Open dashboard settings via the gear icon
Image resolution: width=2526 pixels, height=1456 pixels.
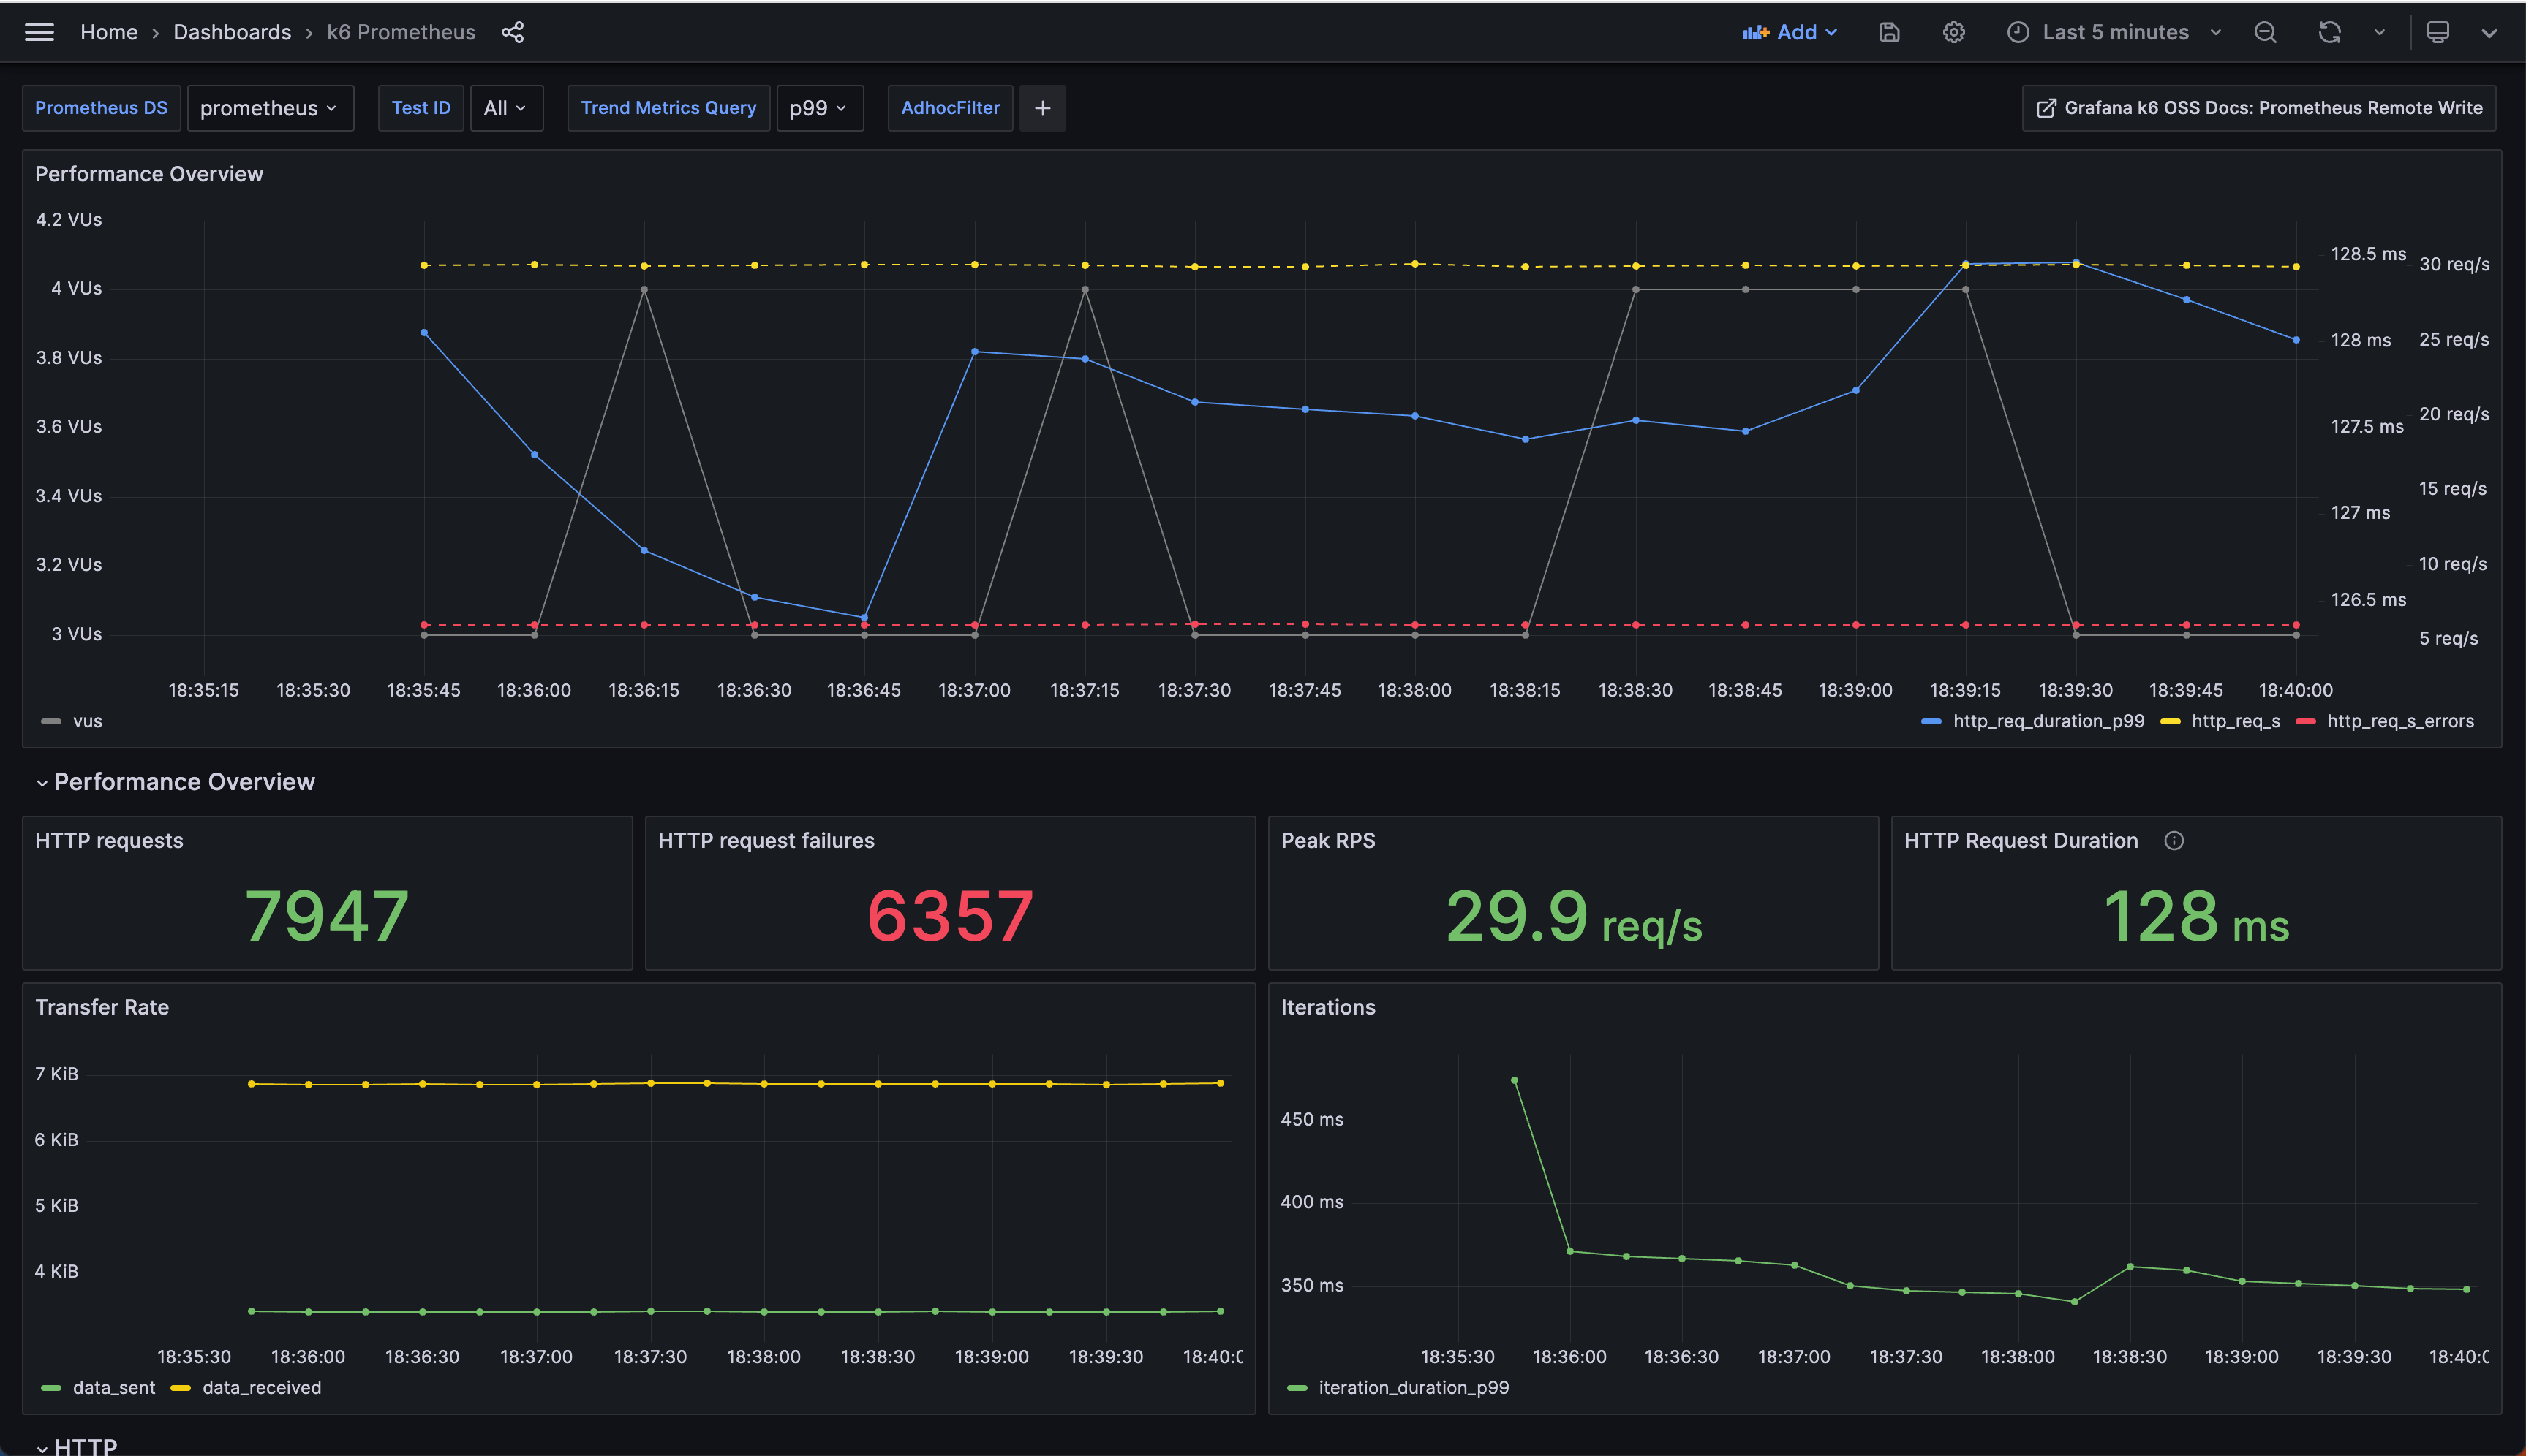click(1954, 32)
